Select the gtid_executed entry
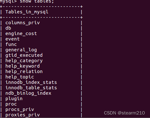This screenshot has height=118, width=150. [24, 55]
